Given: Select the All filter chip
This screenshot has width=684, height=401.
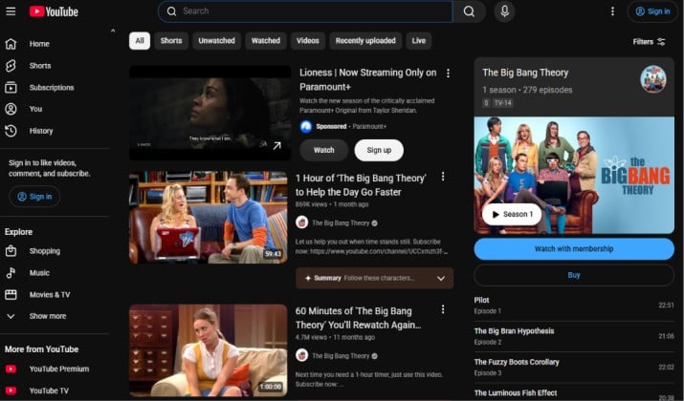Looking at the screenshot, I should coord(140,40).
